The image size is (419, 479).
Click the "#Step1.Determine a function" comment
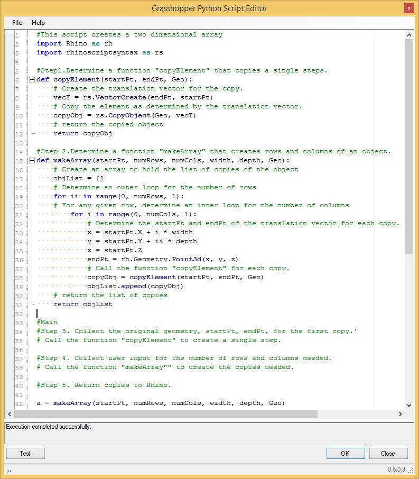click(182, 70)
